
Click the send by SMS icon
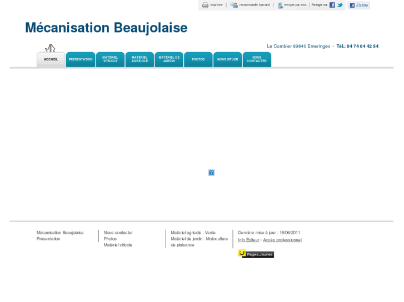[280, 5]
